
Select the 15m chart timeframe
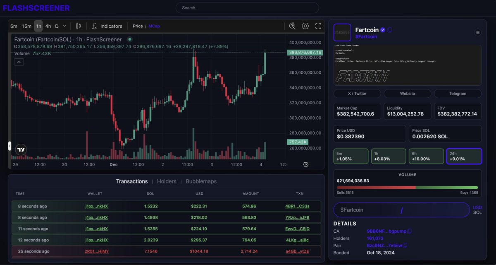pyautogui.click(x=26, y=26)
